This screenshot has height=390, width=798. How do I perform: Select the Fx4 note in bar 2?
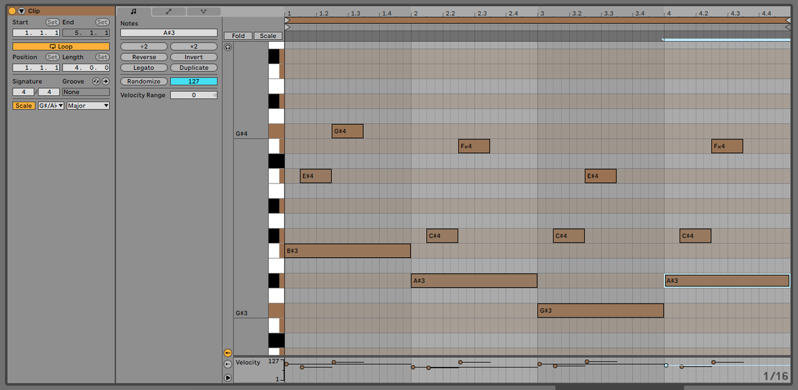pyautogui.click(x=474, y=146)
